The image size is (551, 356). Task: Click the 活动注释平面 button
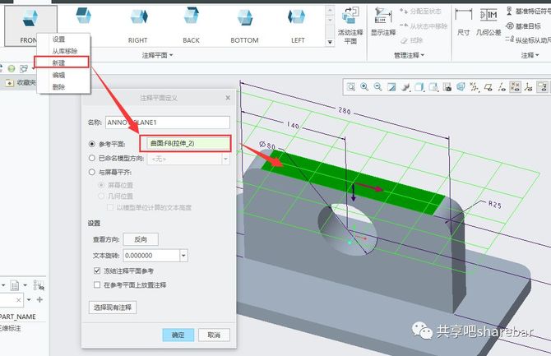pos(350,25)
